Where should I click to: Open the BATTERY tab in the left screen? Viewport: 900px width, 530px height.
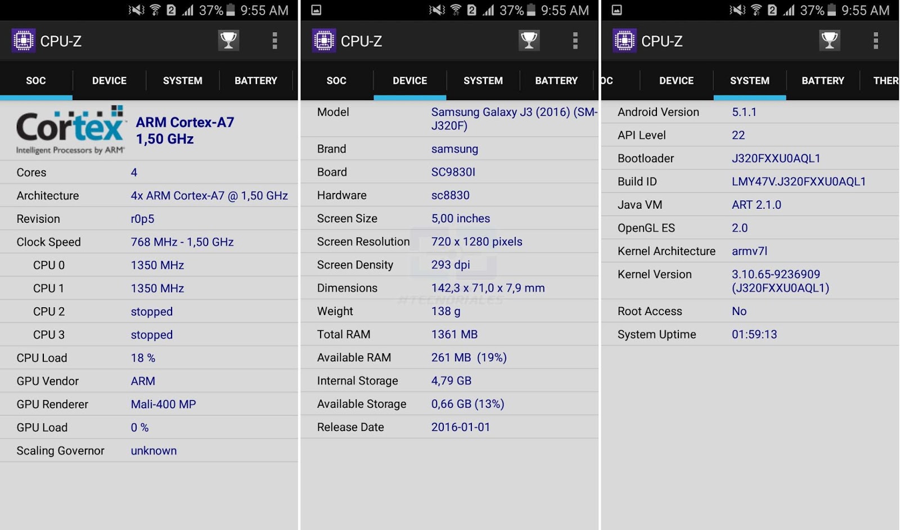pyautogui.click(x=256, y=80)
